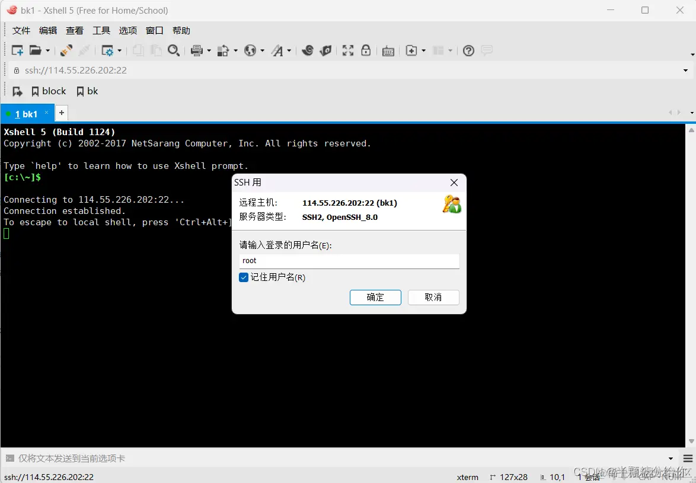Click the Paste icon in toolbar
This screenshot has height=483, width=696.
coord(156,50)
